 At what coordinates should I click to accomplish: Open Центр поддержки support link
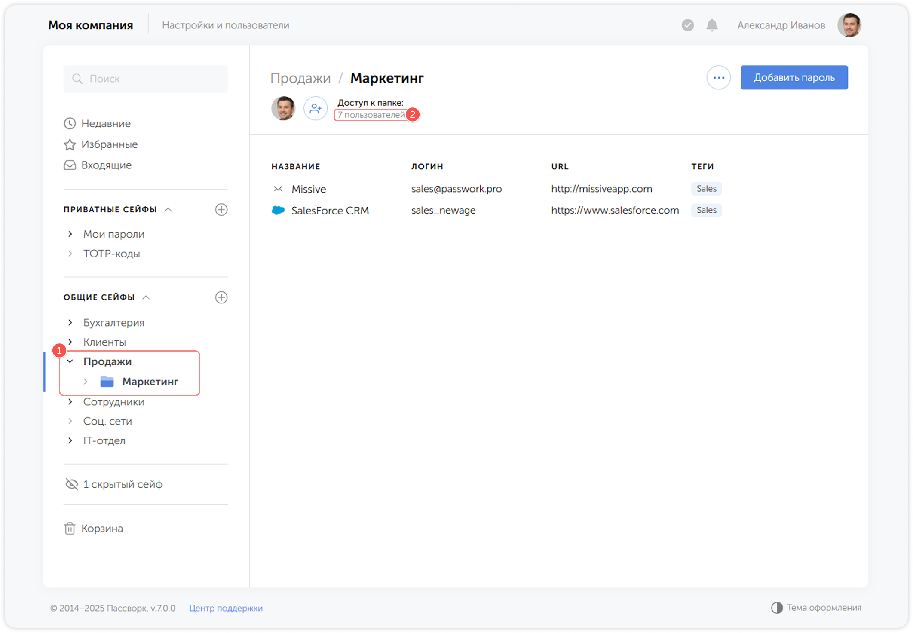[x=226, y=609]
